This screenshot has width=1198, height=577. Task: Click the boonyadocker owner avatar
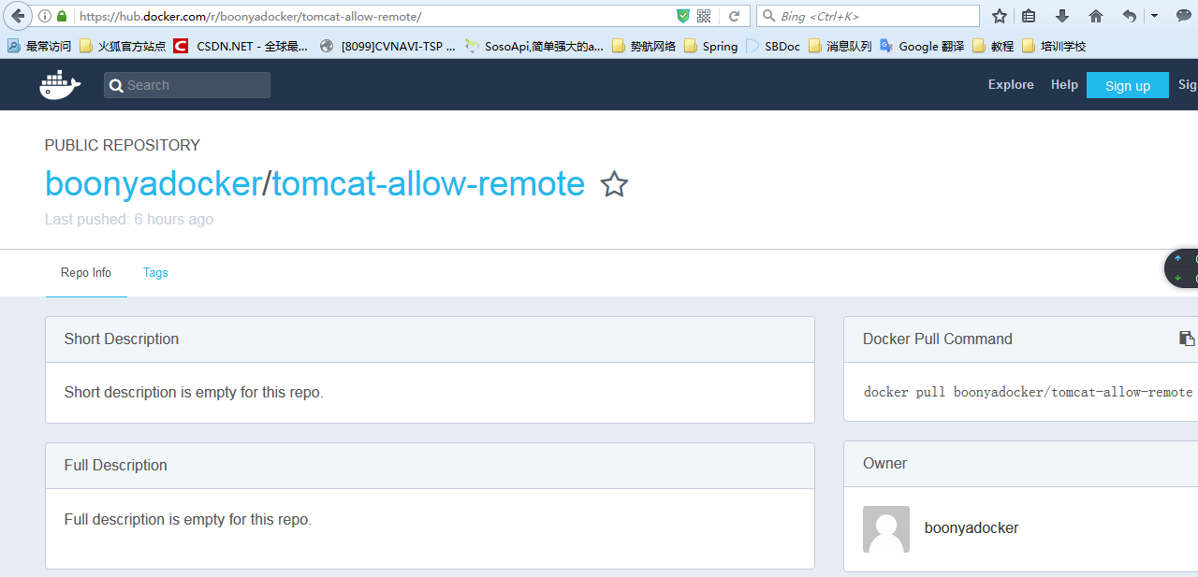[885, 529]
